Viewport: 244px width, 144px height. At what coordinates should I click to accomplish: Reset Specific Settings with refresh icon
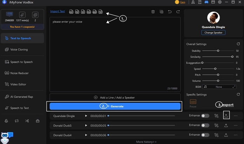(238, 94)
